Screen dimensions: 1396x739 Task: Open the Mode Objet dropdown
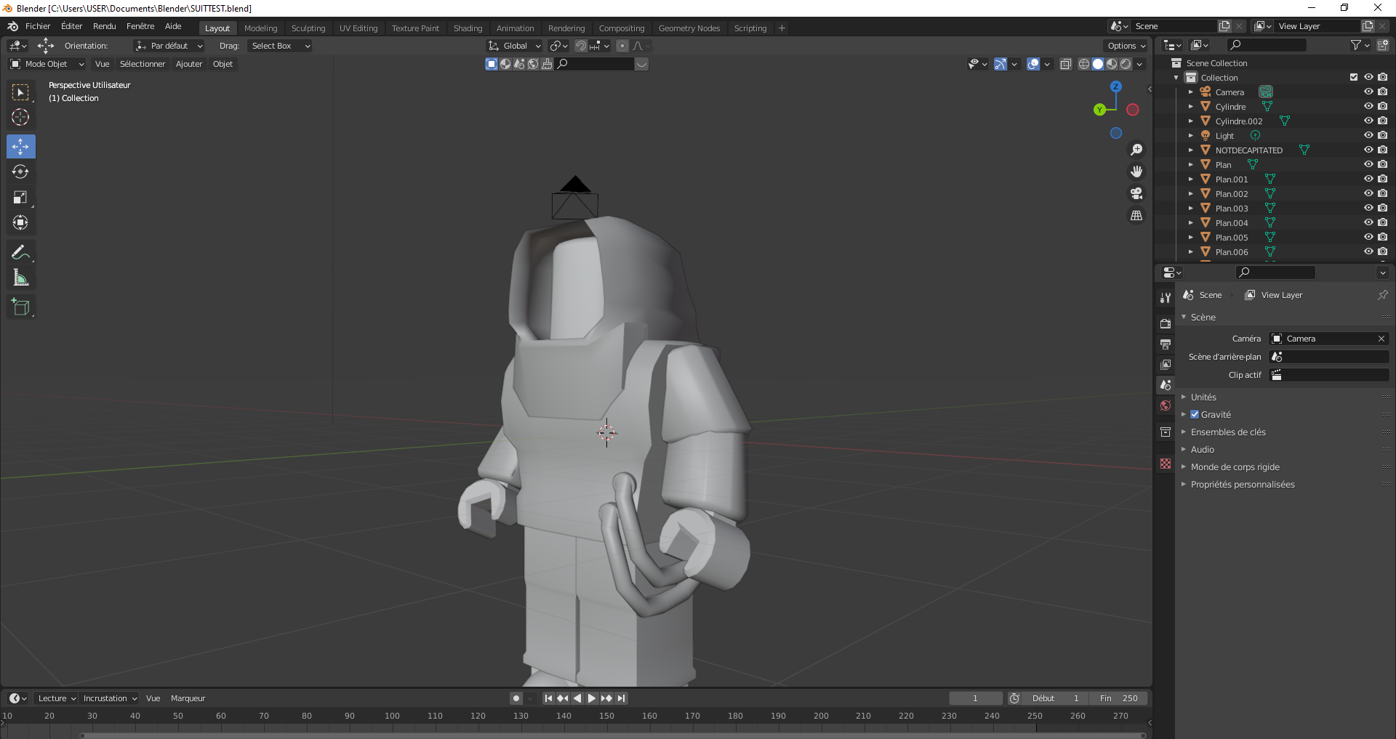click(x=47, y=64)
